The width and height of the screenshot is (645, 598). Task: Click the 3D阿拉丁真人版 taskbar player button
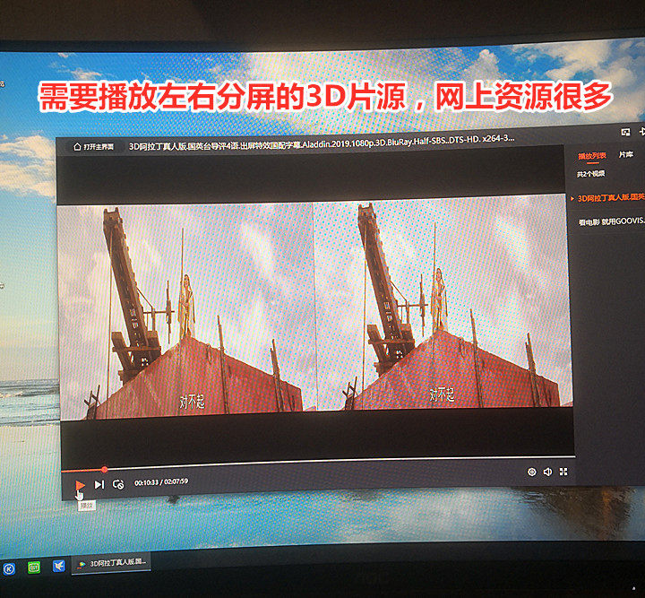[x=111, y=563]
